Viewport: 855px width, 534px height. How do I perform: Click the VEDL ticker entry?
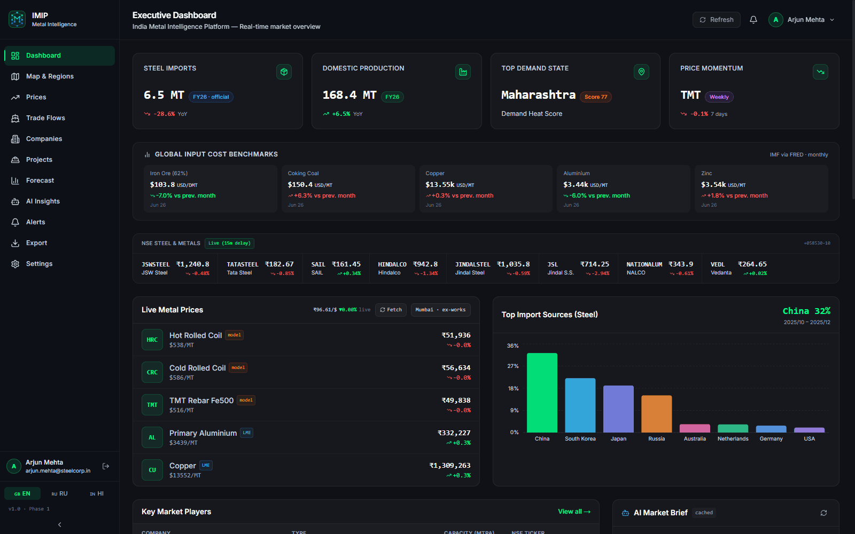click(739, 269)
